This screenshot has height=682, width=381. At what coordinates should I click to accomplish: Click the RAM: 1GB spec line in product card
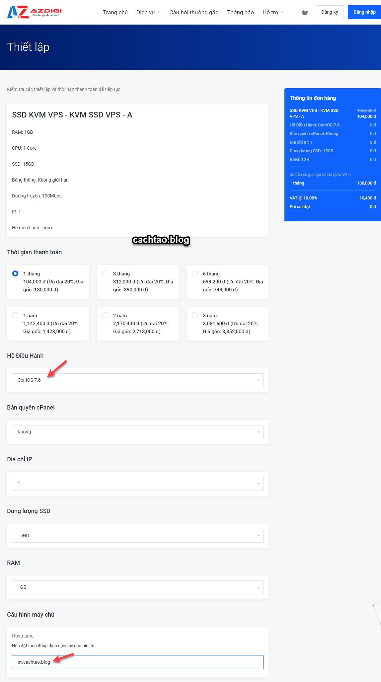(22, 132)
